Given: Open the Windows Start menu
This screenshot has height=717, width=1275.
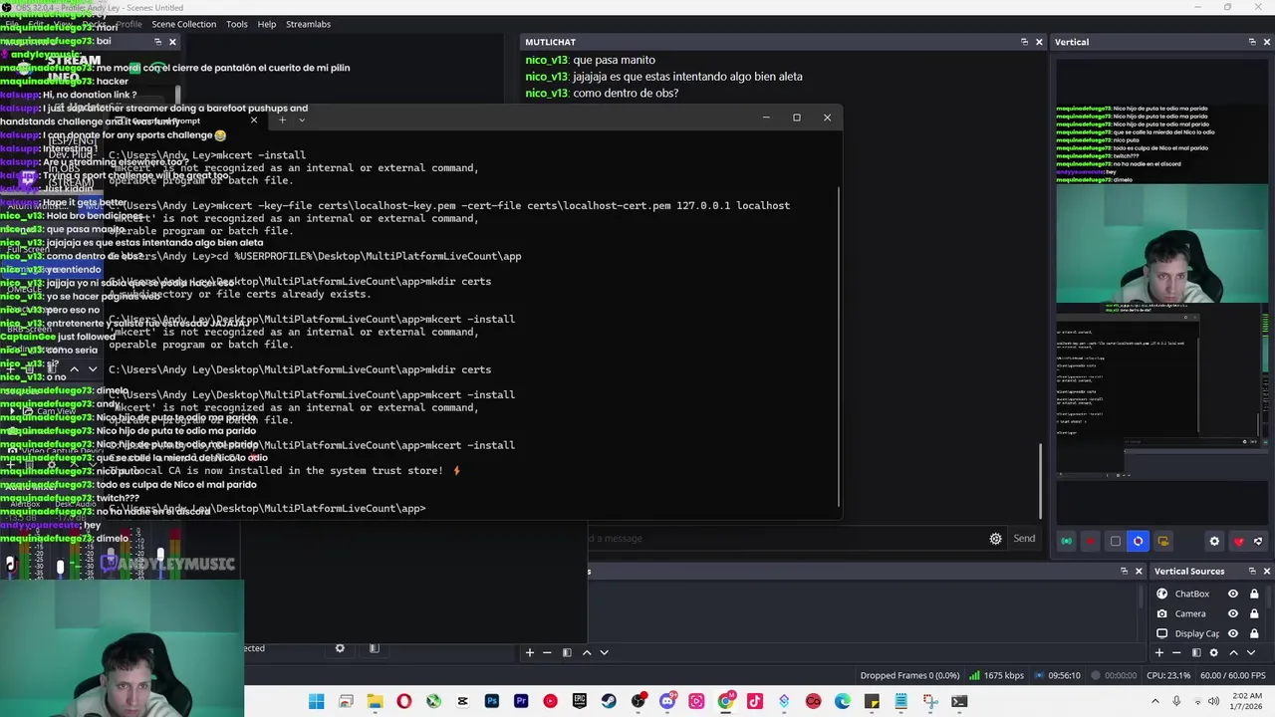Looking at the screenshot, I should tap(316, 702).
